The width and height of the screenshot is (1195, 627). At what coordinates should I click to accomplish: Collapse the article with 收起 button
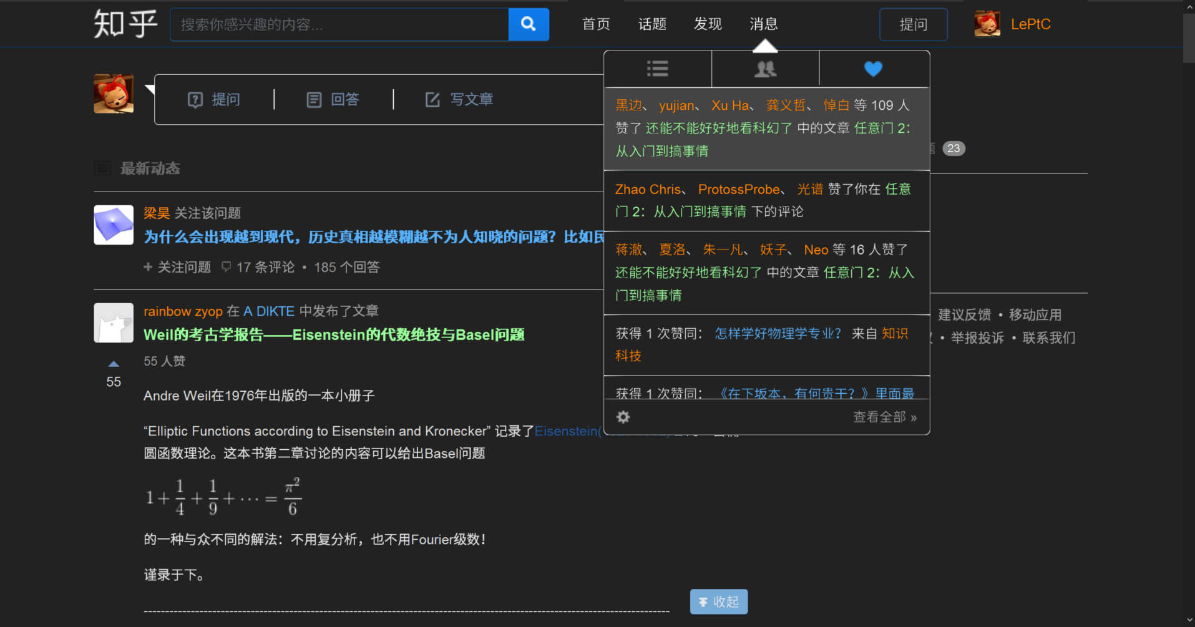718,601
